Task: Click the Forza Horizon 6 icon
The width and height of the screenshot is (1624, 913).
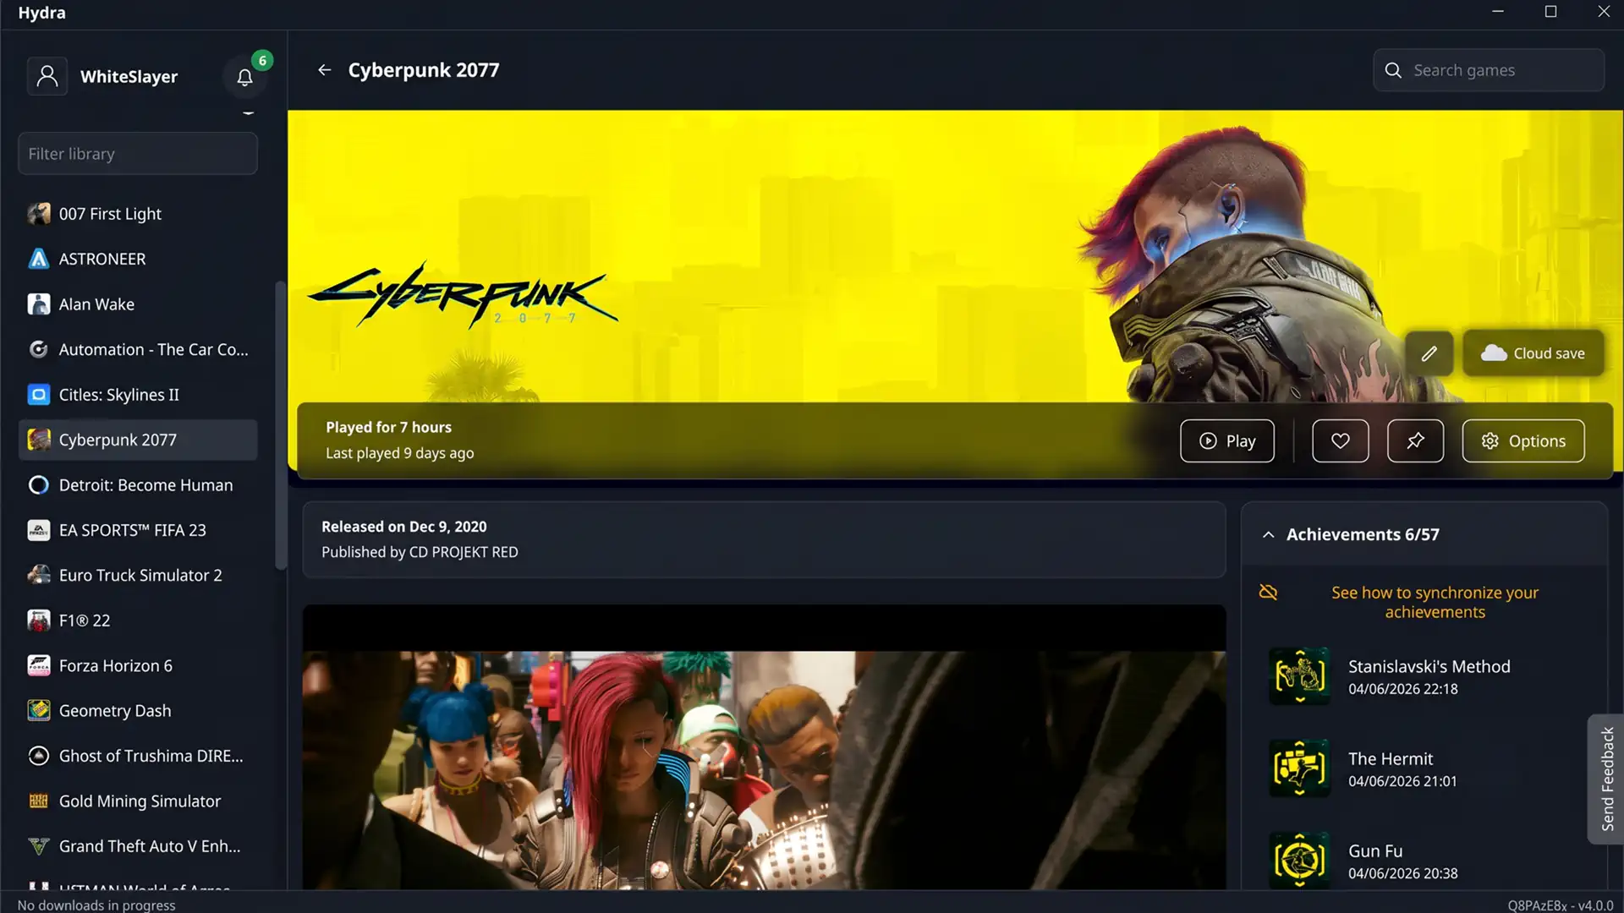Action: (39, 665)
